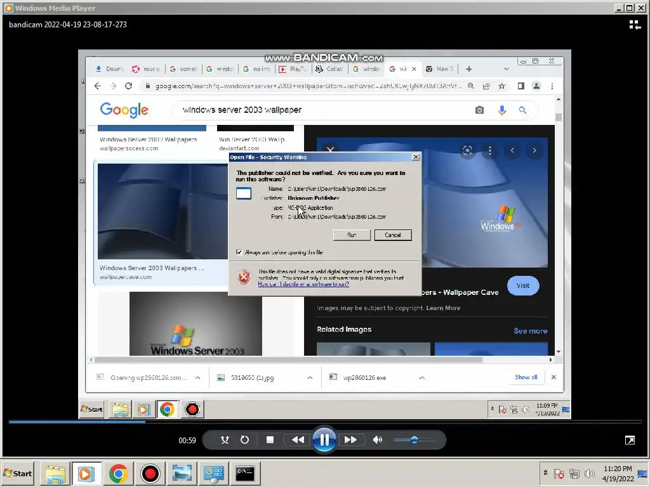Click See more beside Related Images
650x487 pixels.
[531, 331]
